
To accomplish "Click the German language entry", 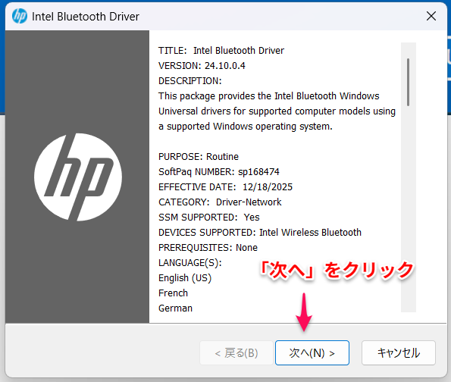I will click(175, 308).
